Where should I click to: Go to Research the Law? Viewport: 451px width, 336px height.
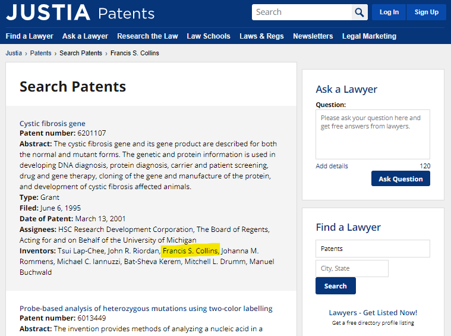point(147,36)
